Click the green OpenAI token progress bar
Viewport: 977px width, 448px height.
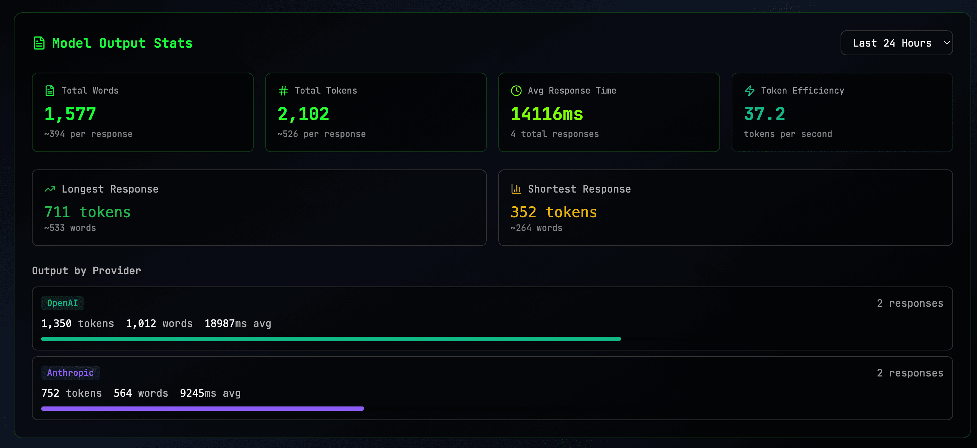[331, 339]
